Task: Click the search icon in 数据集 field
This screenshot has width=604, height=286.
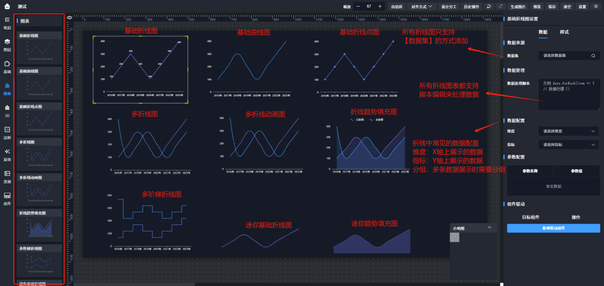Action: (x=593, y=56)
